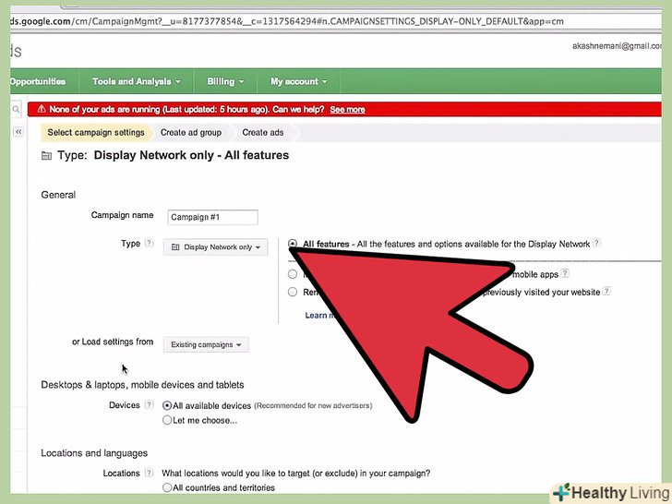Select the mobile apps radio option

(x=293, y=274)
